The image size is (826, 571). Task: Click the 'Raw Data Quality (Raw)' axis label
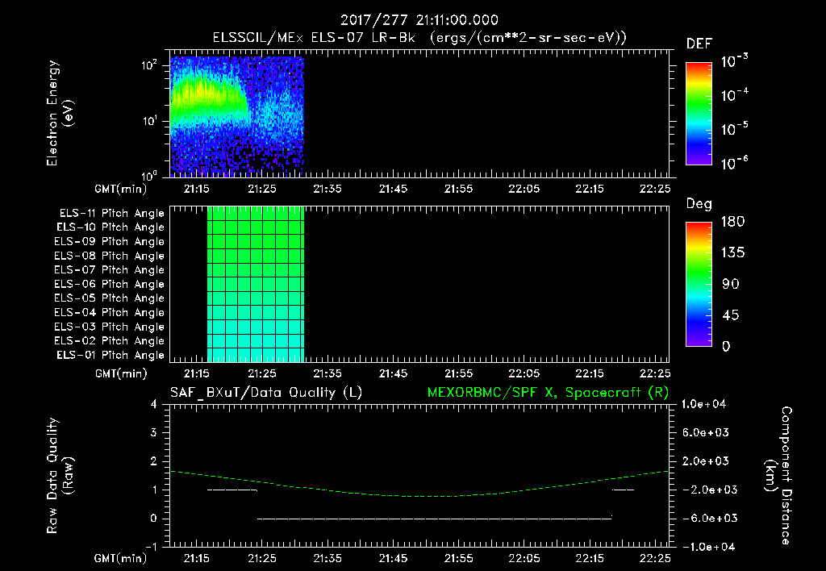point(60,476)
